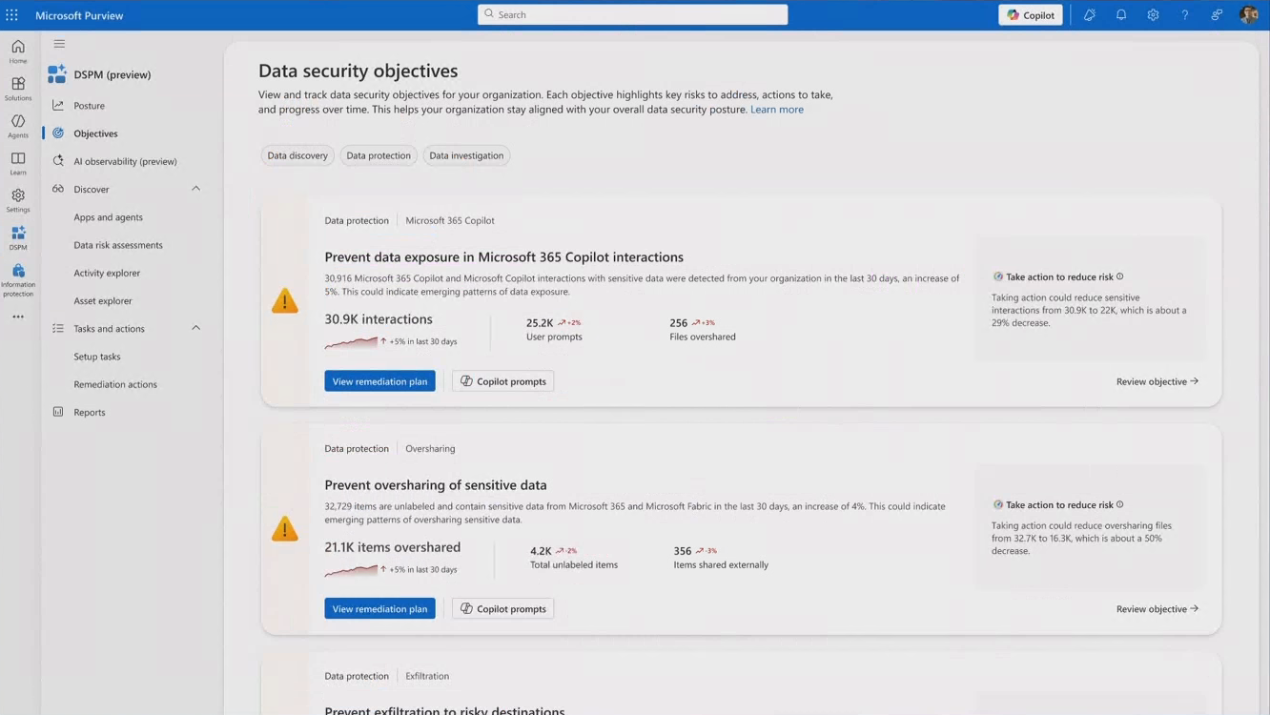
Task: Click the Copilot button in header
Action: [1031, 15]
